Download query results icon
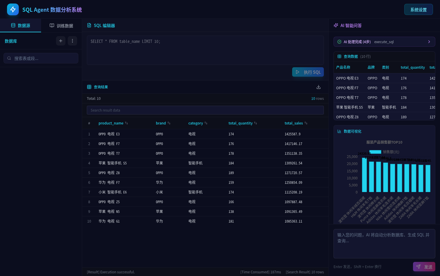 point(319,87)
